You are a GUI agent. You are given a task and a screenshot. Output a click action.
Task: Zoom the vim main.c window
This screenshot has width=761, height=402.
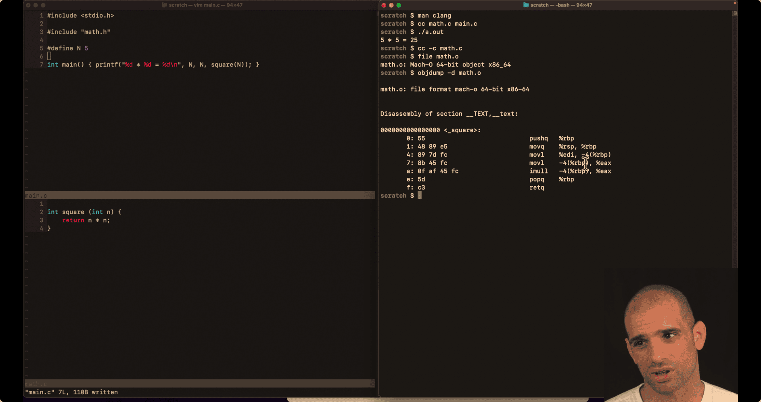point(43,5)
